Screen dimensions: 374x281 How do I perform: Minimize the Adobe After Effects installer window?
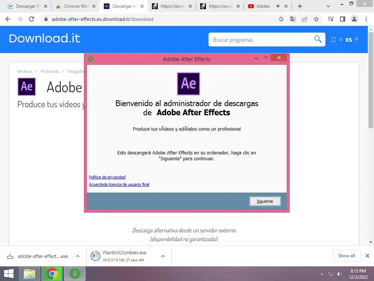[x=256, y=58]
